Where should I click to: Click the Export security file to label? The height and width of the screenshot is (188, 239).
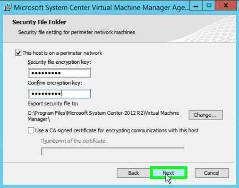pyautogui.click(x=53, y=103)
